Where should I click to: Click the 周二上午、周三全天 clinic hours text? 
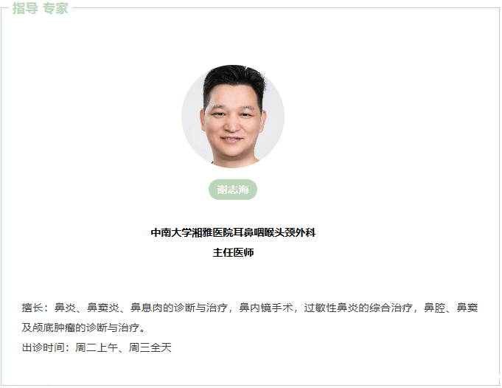124,347
